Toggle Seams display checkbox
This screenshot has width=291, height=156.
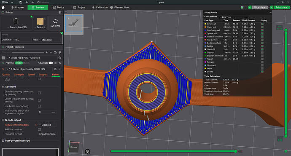[262, 72]
